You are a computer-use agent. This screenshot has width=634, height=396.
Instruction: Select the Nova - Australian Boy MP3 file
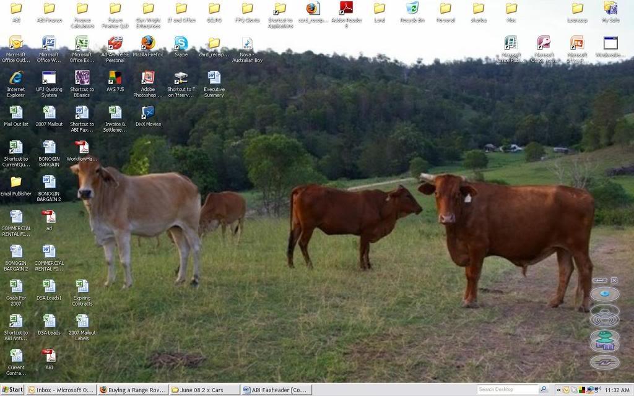247,43
